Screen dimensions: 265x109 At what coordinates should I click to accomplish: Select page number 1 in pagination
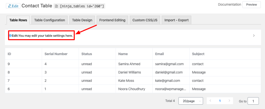click(x=220, y=101)
